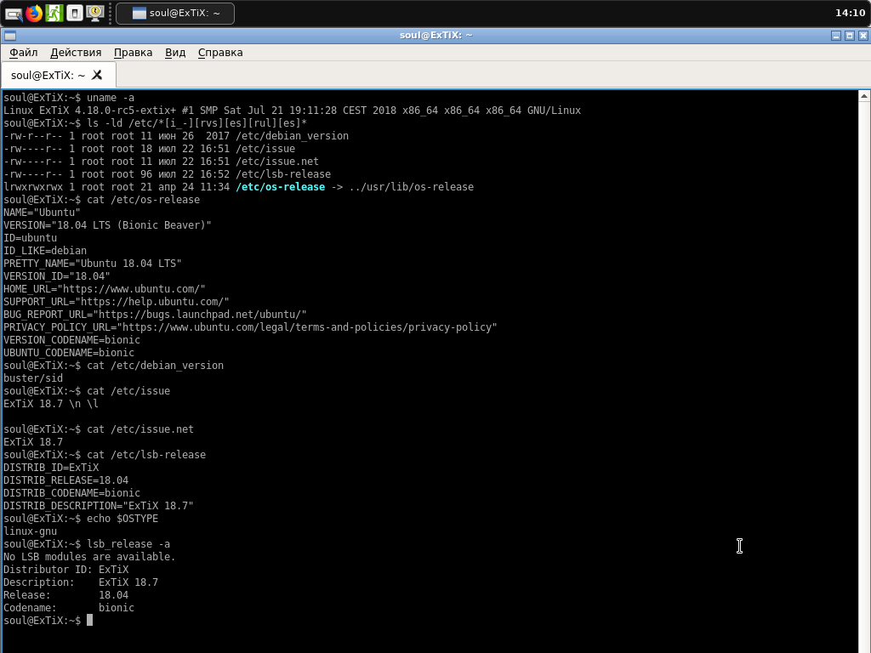Click the PRIVACY_POLICY_URL line
This screenshot has width=871, height=653.
[250, 327]
